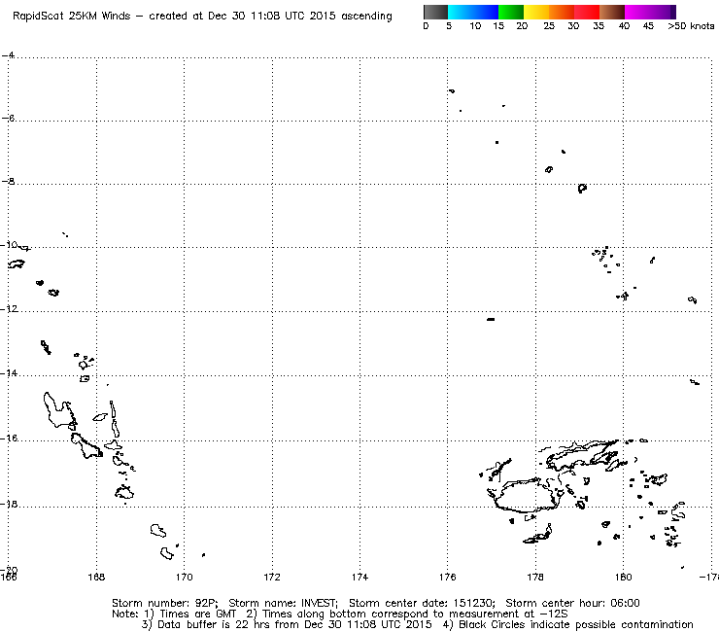Click the '-18' latitude axis label
719x632 pixels.
pyautogui.click(x=9, y=504)
